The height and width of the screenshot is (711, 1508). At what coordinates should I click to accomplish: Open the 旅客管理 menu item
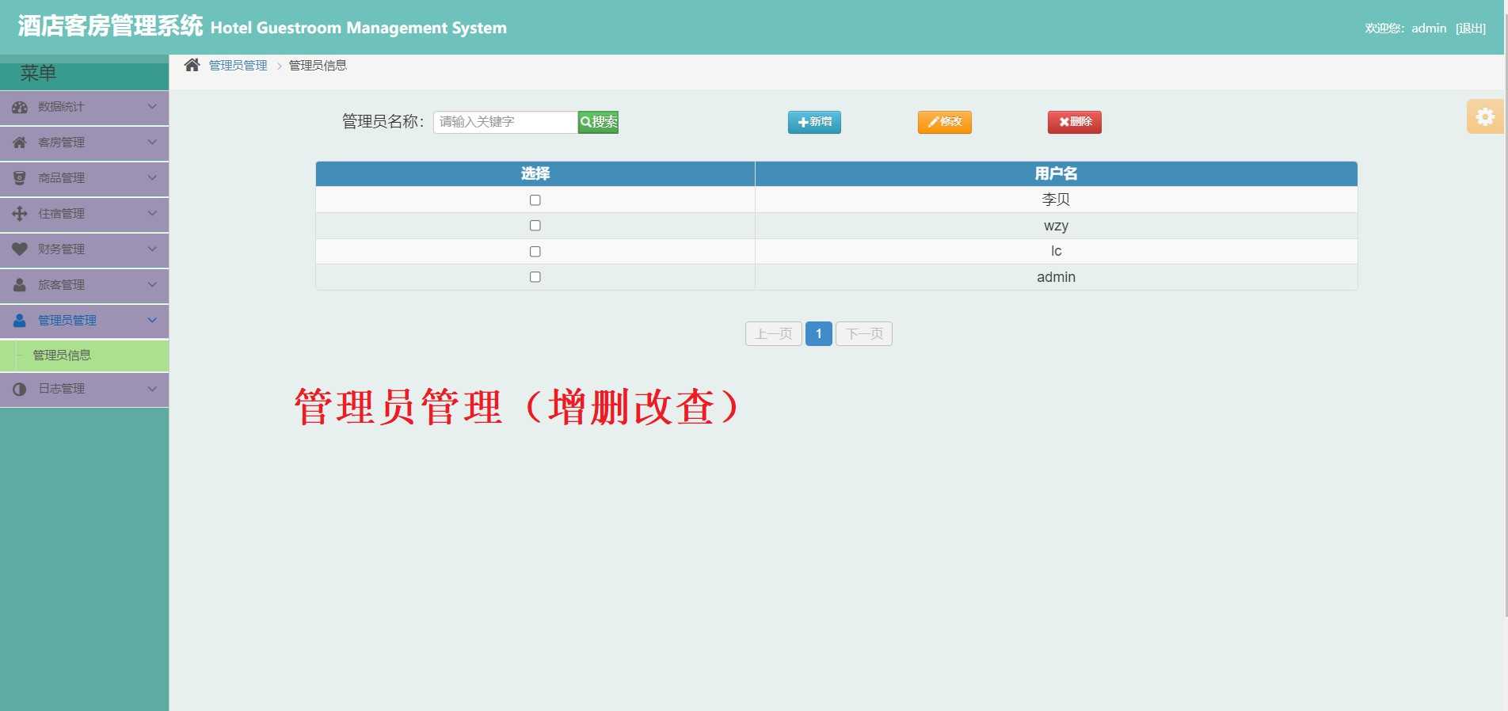pos(84,285)
